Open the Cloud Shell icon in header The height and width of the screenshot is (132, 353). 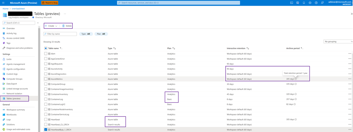click(x=291, y=3)
